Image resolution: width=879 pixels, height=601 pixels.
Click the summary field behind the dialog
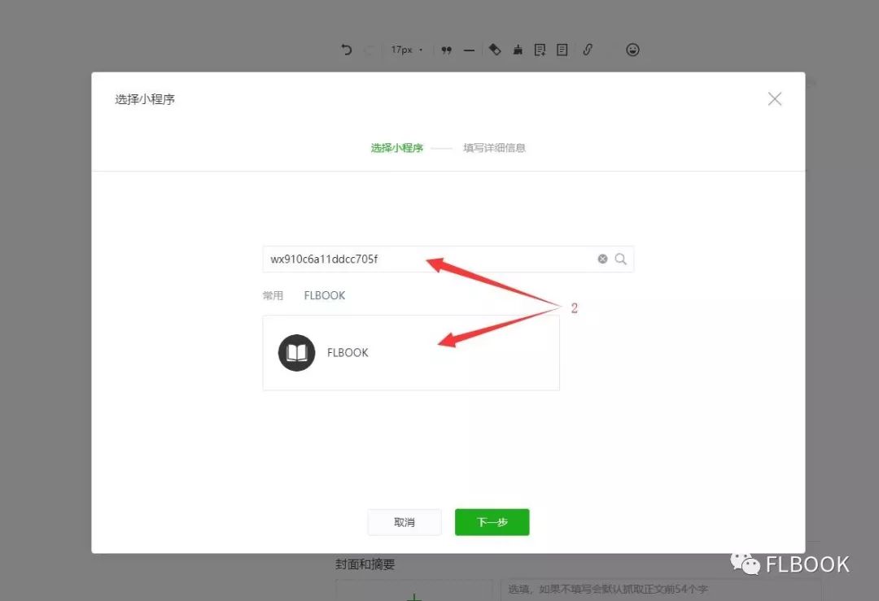(x=660, y=590)
